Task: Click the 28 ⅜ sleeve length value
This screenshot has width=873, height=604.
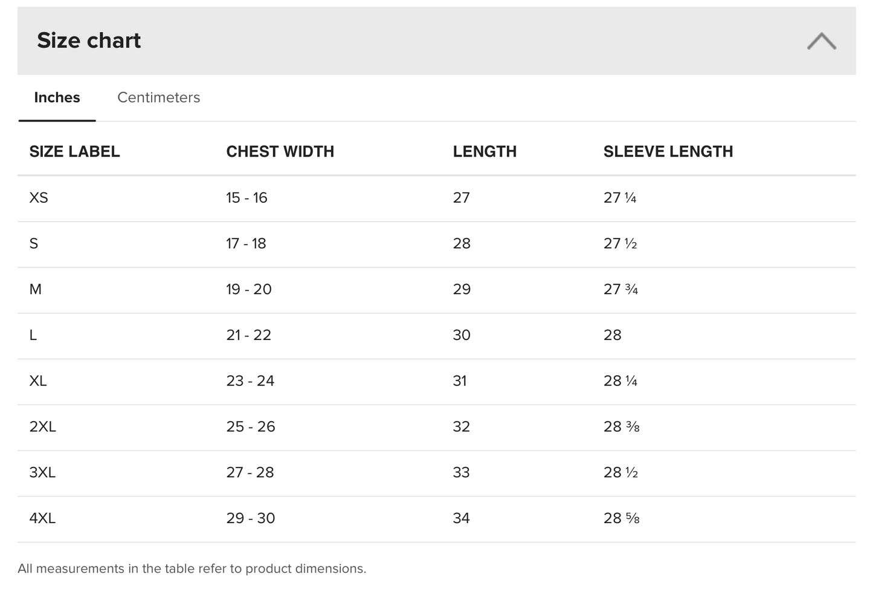Action: 622,427
